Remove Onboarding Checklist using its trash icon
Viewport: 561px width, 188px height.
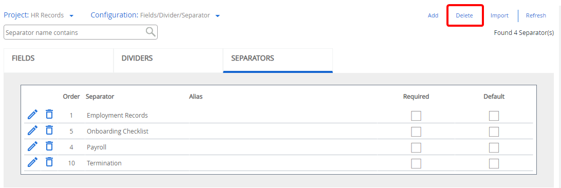[49, 130]
